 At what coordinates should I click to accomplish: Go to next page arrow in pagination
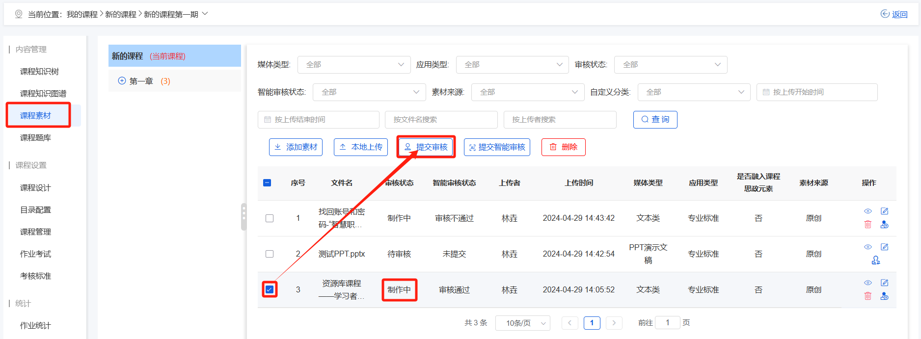click(614, 323)
